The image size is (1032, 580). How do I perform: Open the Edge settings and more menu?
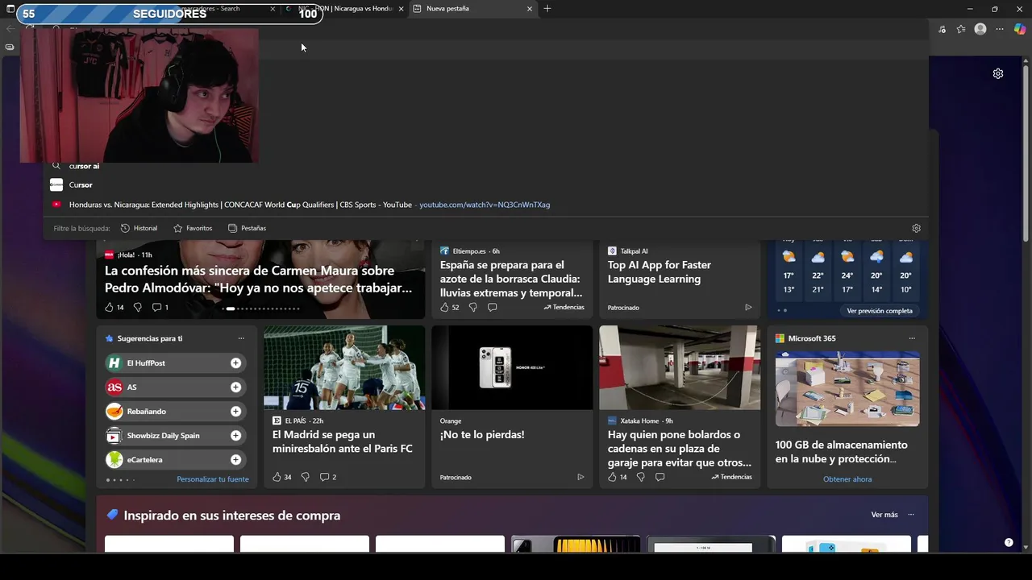tap(1000, 29)
